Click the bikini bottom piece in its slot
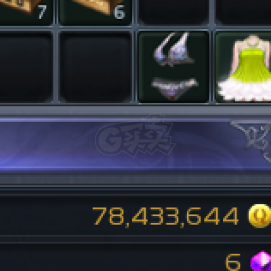Screen dimensions: 271x271 174,88
